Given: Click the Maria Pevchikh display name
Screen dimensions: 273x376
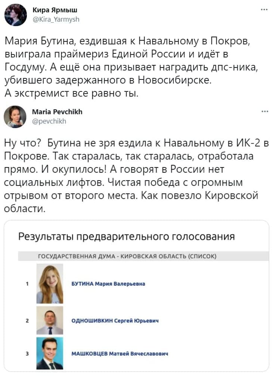Looking at the screenshot, I should 57,112.
